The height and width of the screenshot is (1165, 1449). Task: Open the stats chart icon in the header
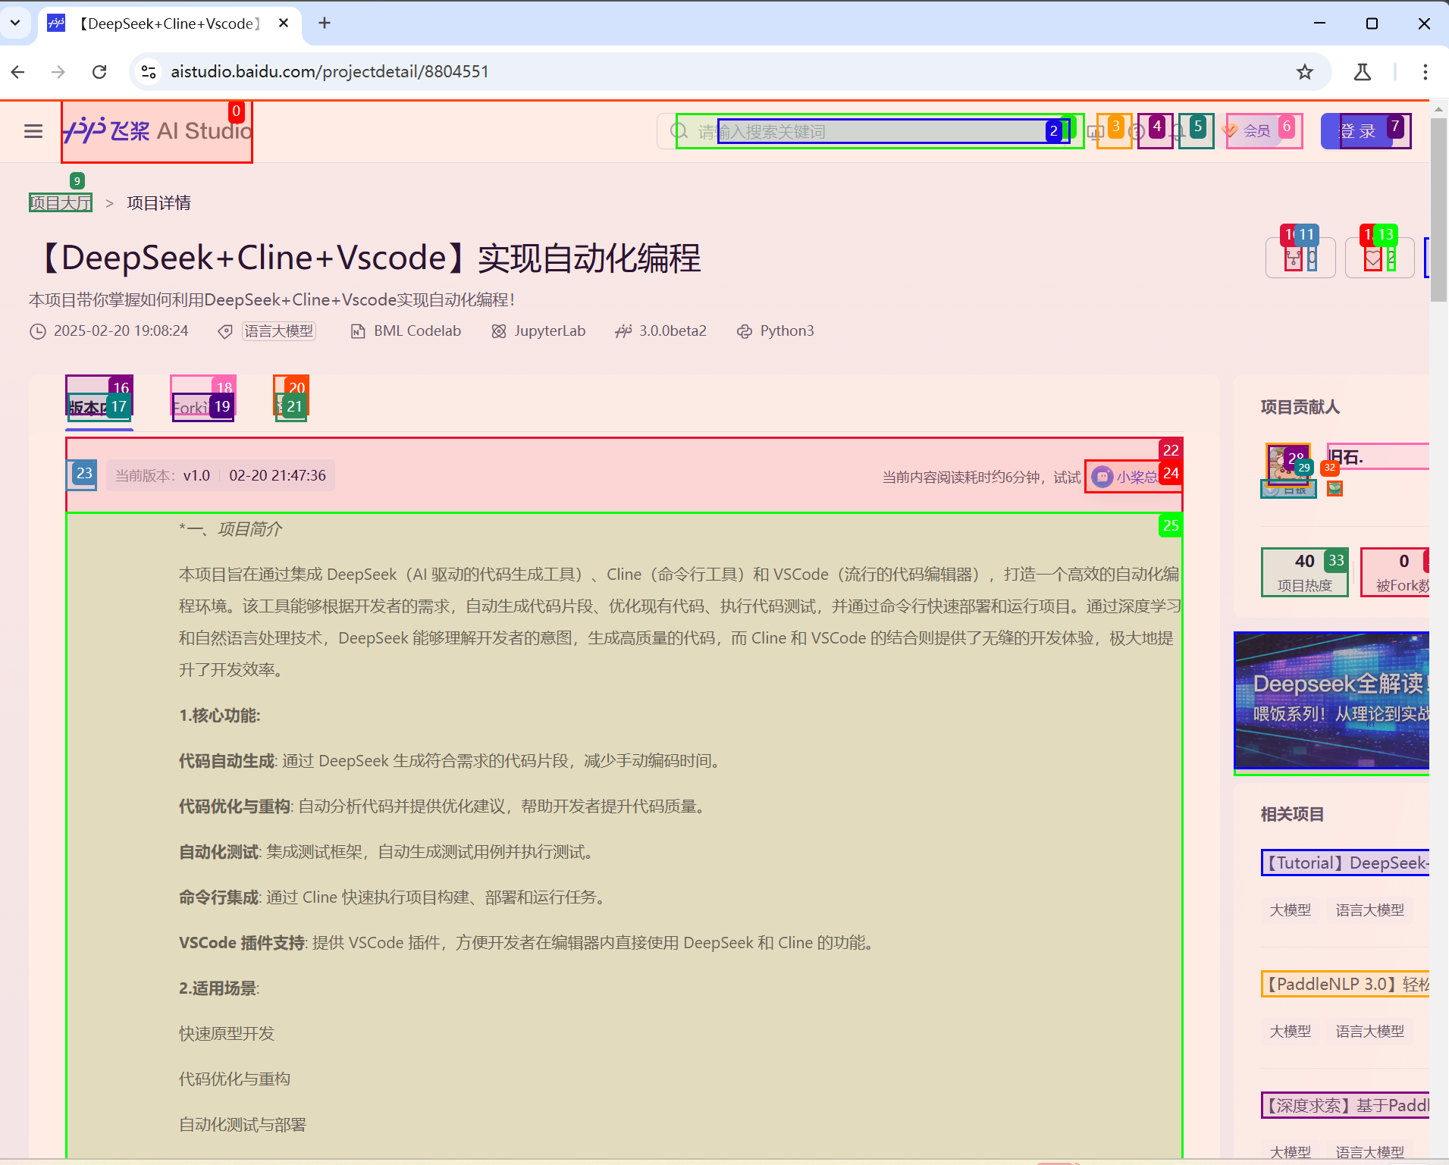[x=1095, y=130]
